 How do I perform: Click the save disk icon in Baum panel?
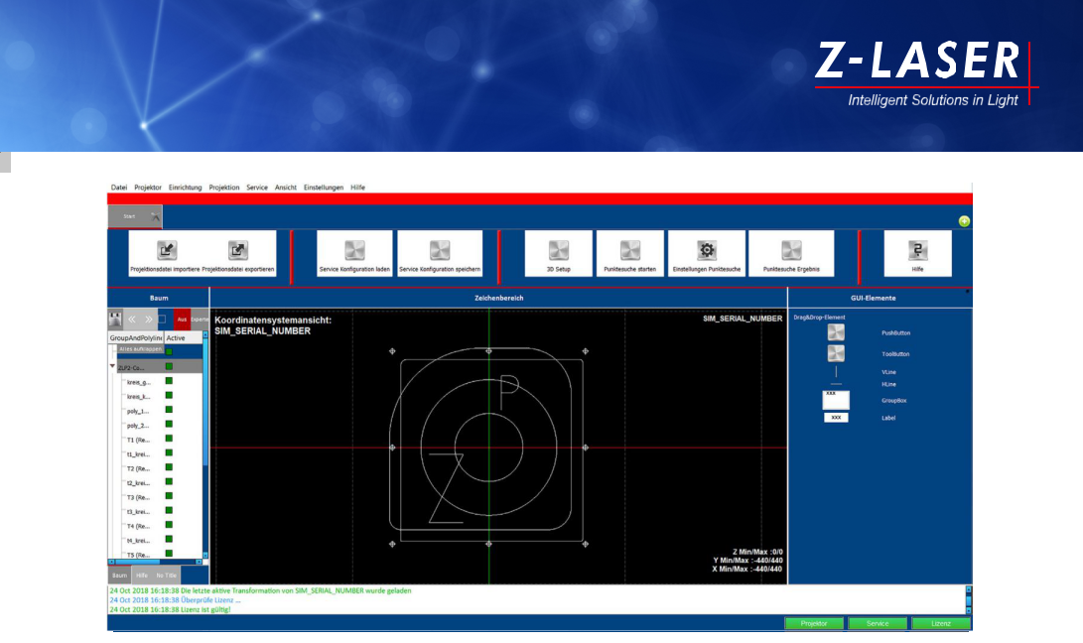pos(115,320)
